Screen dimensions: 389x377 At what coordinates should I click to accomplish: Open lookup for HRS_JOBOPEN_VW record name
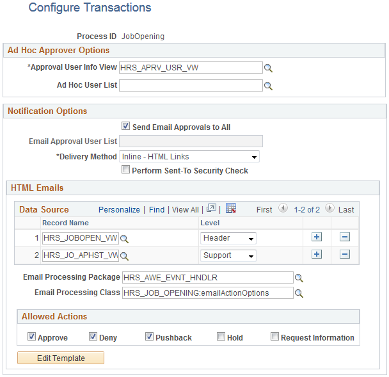coord(125,239)
